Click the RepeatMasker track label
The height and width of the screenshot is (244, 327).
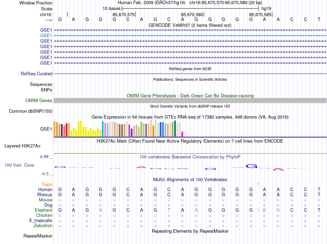38,236
